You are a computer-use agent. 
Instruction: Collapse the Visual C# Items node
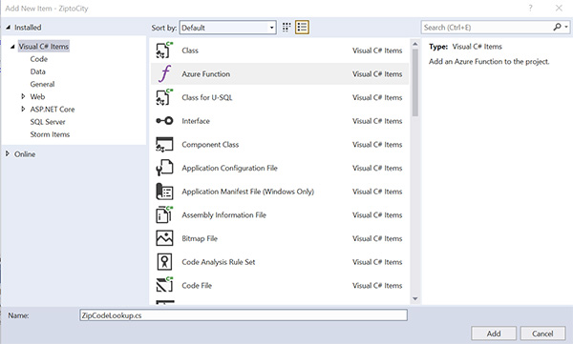pyautogui.click(x=12, y=47)
